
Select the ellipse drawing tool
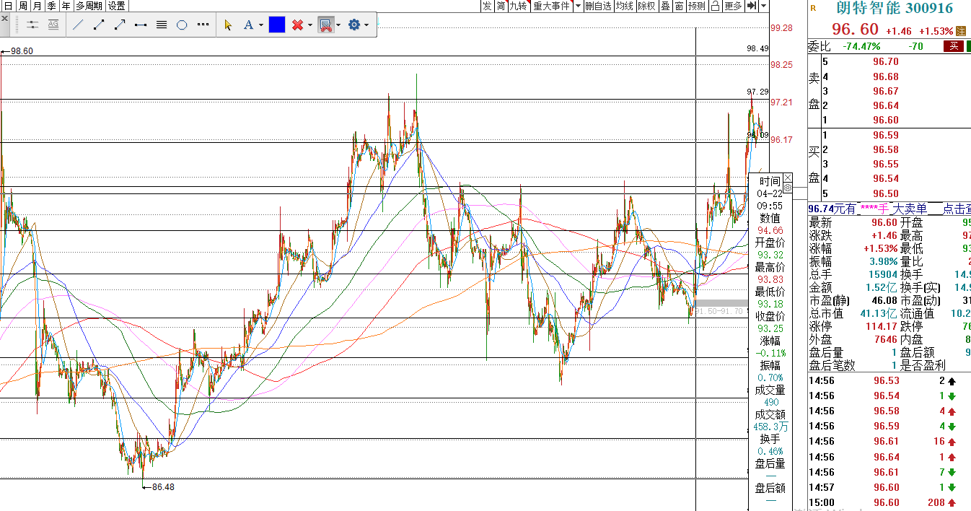point(183,25)
